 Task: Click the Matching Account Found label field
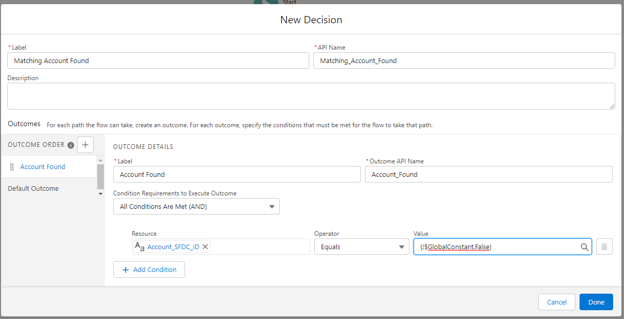pyautogui.click(x=158, y=60)
